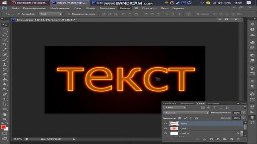Click Adobe Photoshop taskbar button
Image resolution: width=257 pixels, height=144 pixels.
click(x=70, y=3)
